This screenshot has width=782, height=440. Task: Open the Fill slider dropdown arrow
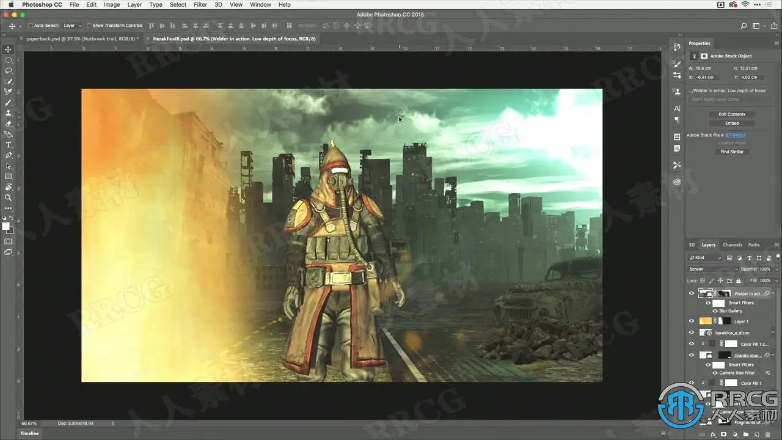pos(777,280)
